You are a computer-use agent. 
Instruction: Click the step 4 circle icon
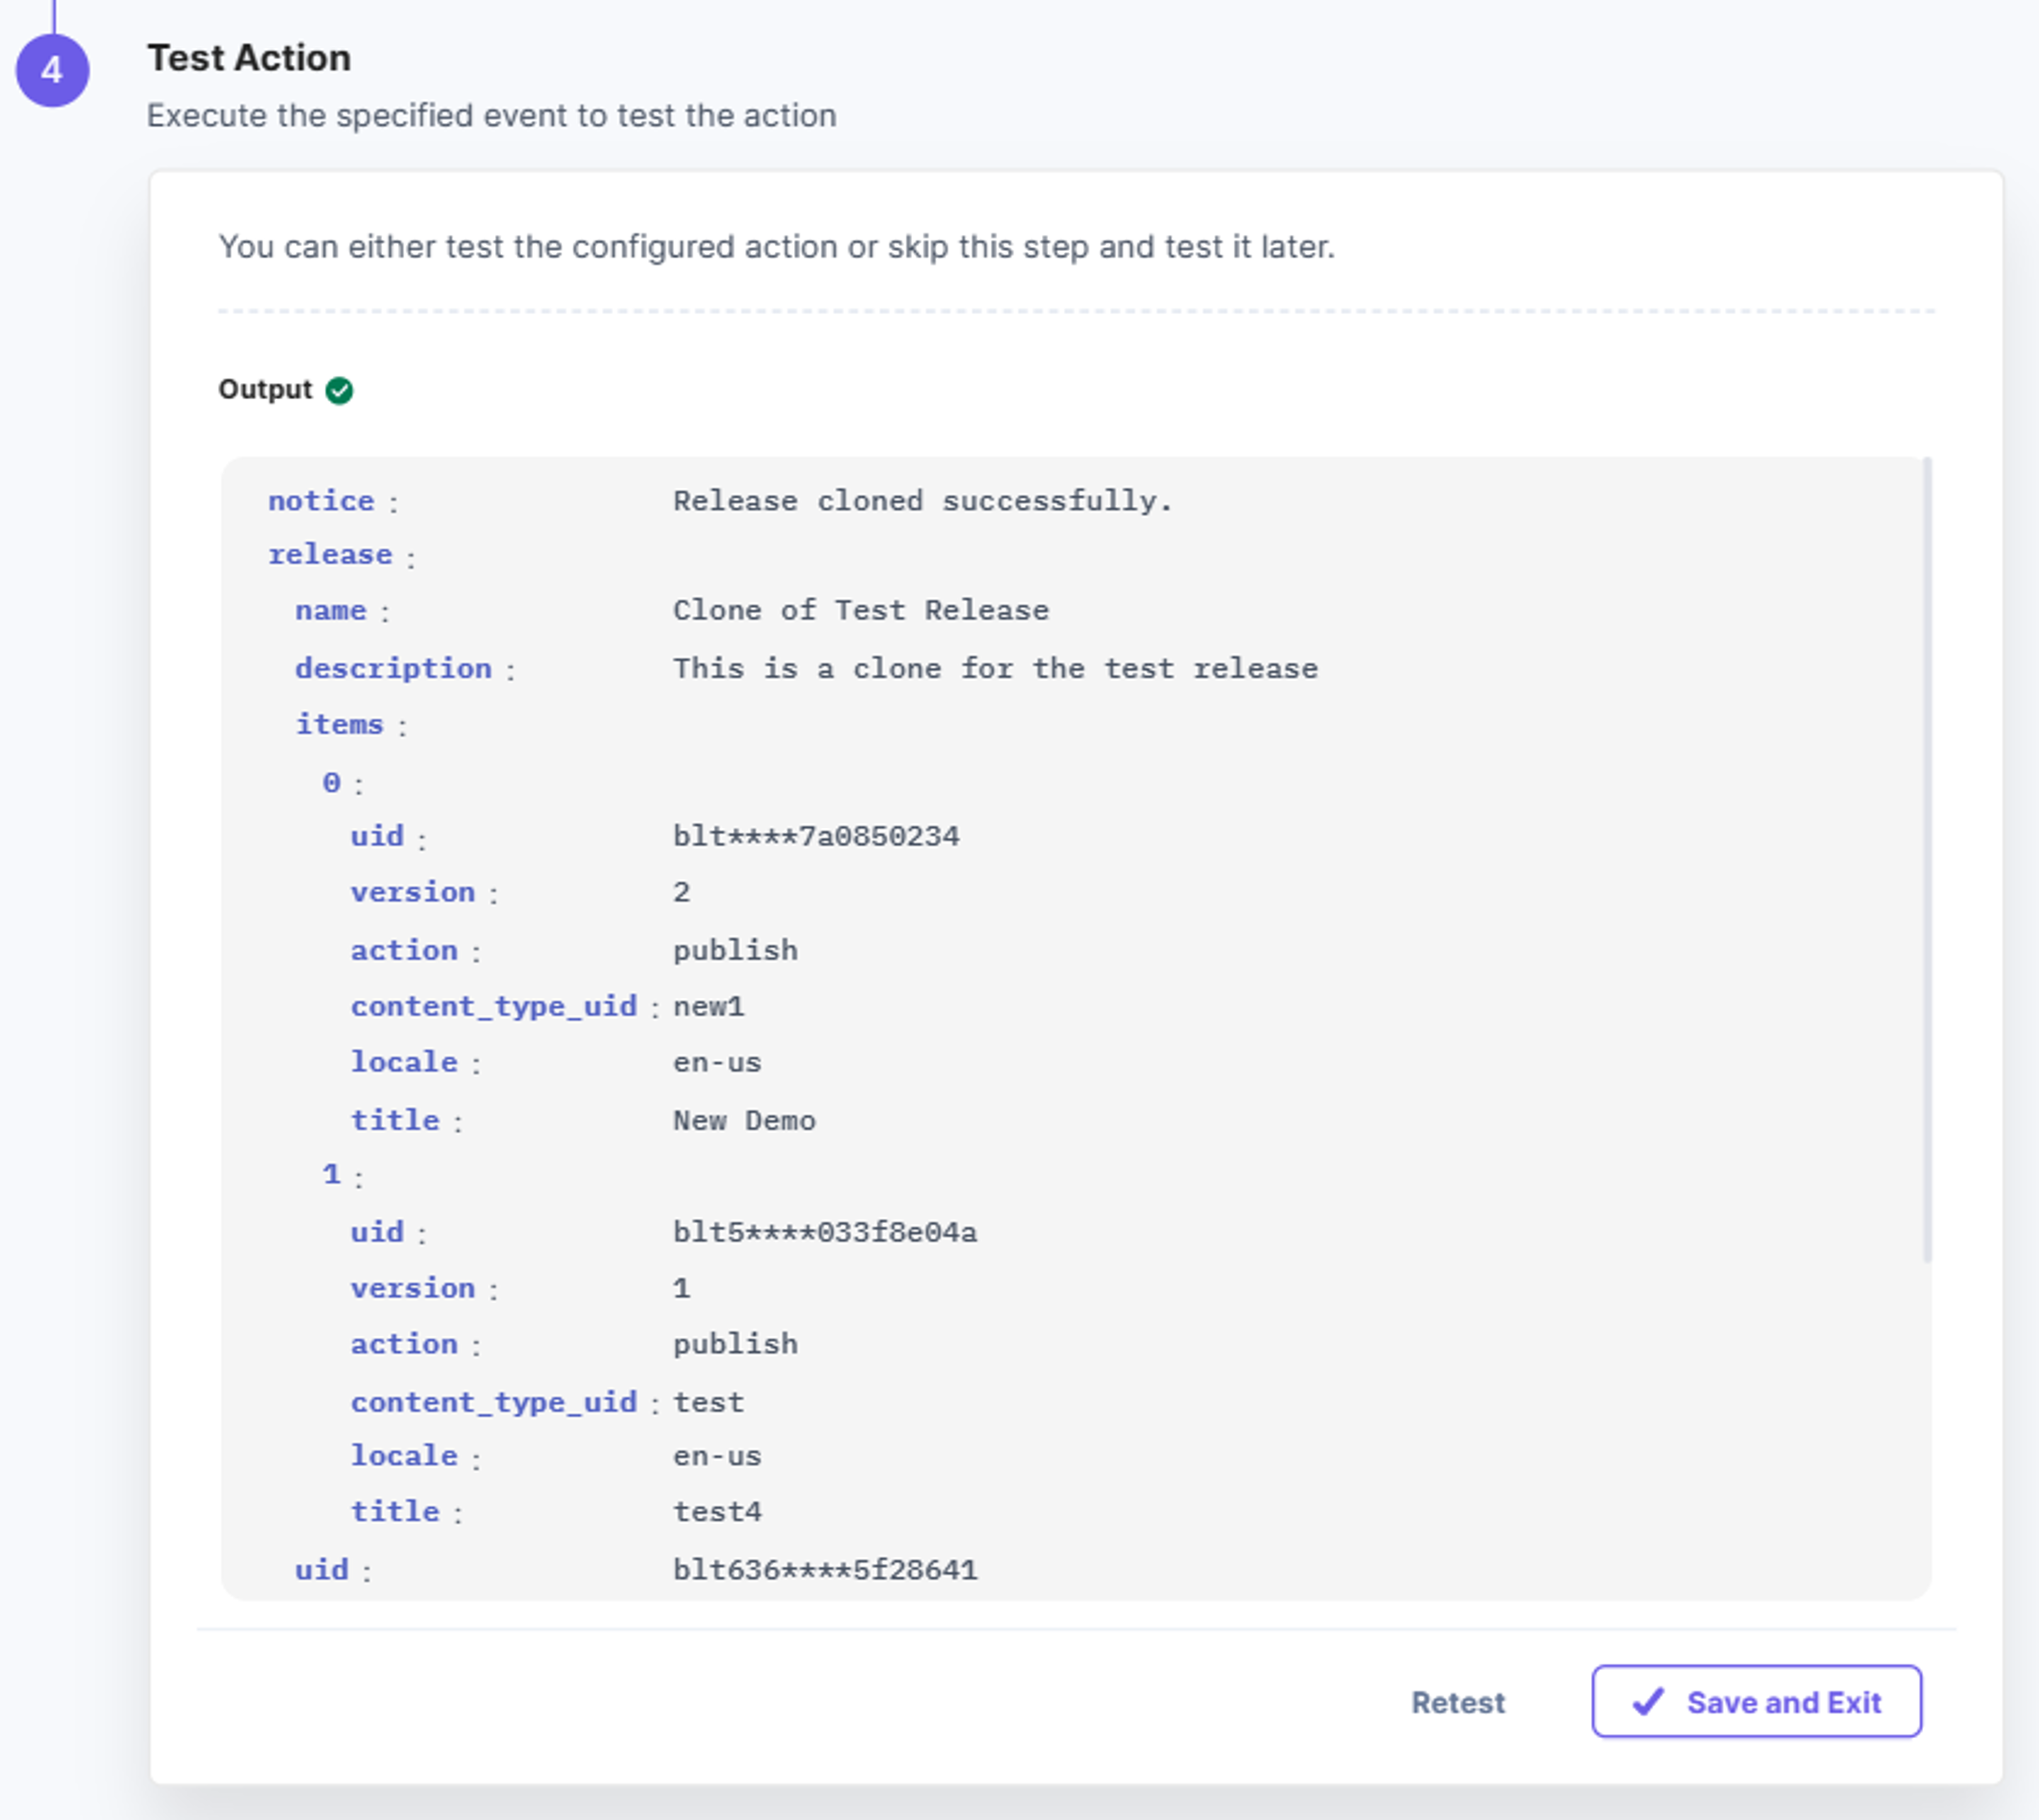(52, 70)
